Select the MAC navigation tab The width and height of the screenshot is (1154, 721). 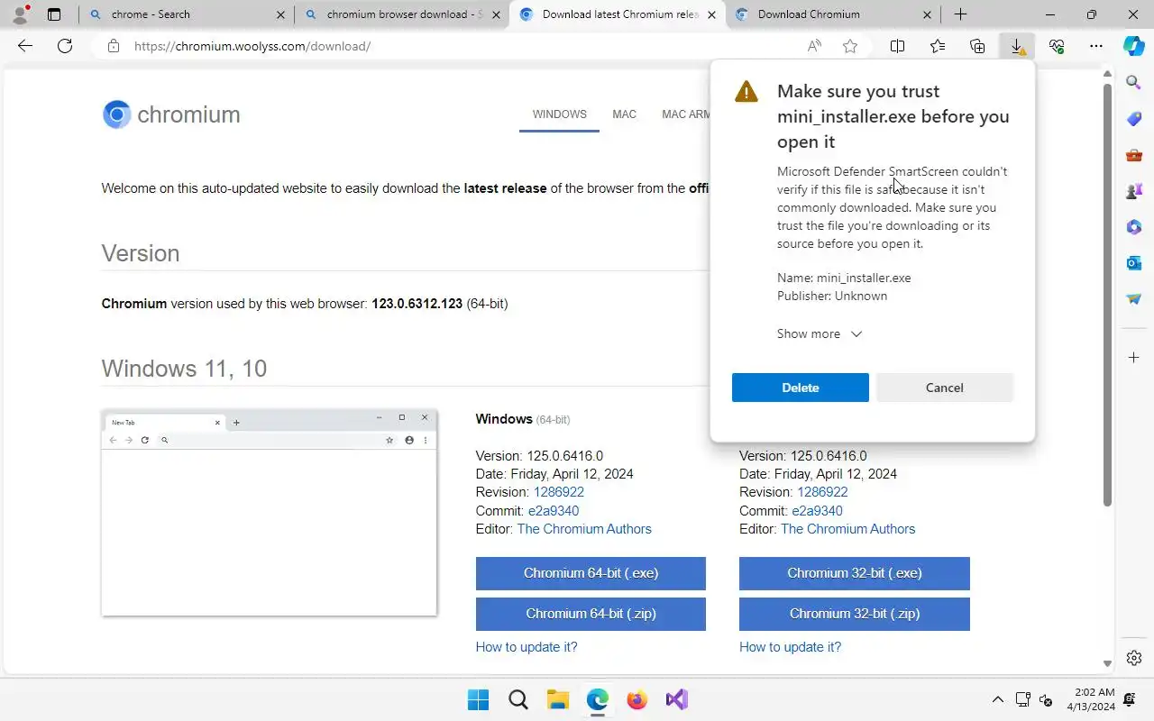pyautogui.click(x=624, y=114)
